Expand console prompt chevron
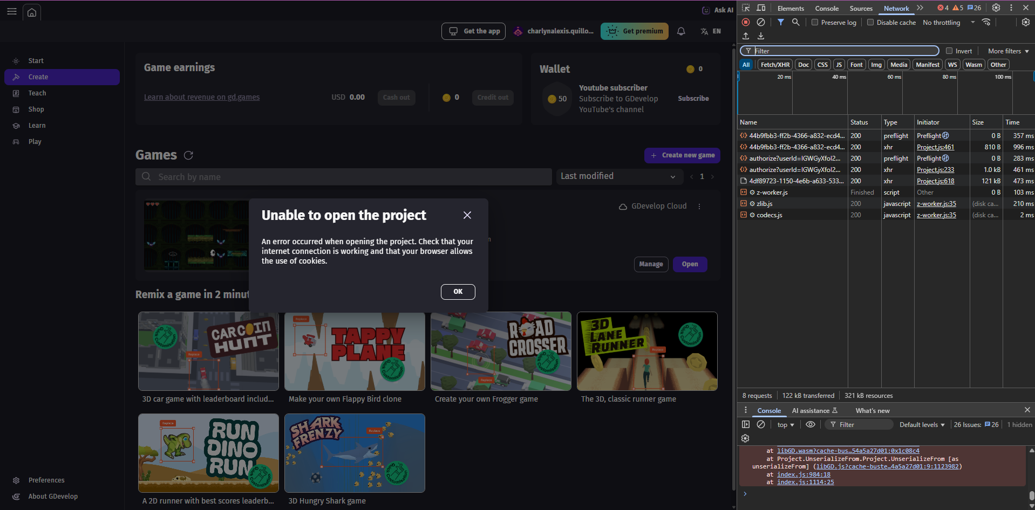The height and width of the screenshot is (510, 1035). coord(745,493)
